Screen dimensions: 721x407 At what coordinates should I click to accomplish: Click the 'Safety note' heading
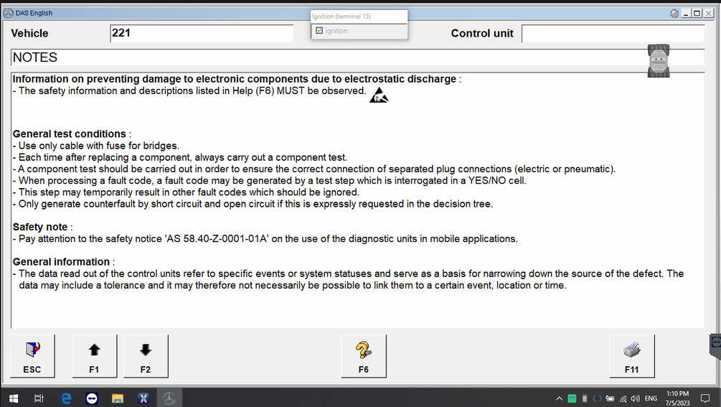(40, 227)
